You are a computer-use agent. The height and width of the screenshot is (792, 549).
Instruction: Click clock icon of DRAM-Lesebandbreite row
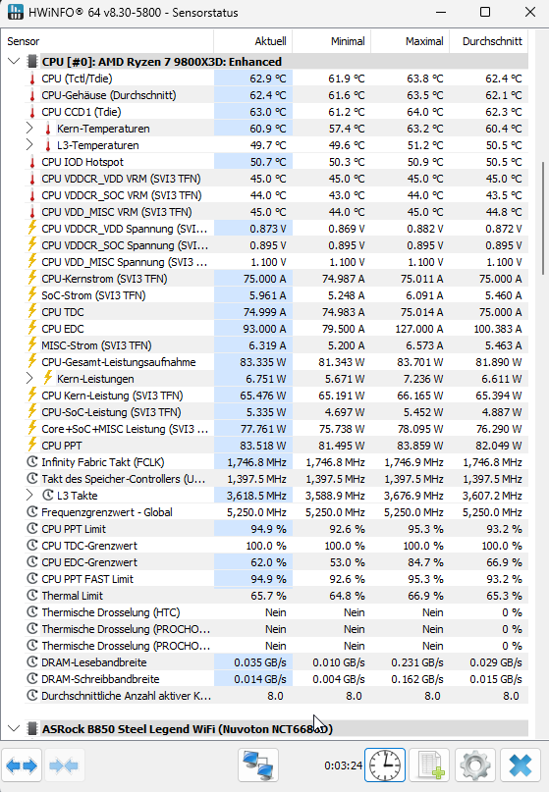pyautogui.click(x=32, y=661)
